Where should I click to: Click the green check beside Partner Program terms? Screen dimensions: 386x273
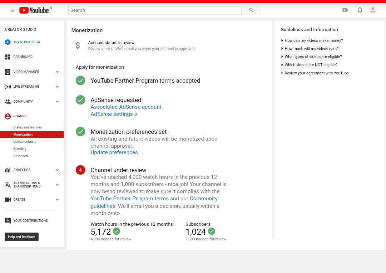tap(80, 81)
